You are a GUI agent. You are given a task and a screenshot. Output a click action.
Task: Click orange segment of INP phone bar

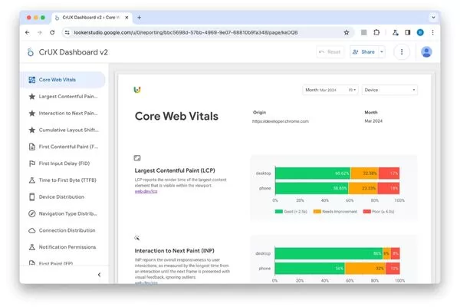[x=365, y=269]
